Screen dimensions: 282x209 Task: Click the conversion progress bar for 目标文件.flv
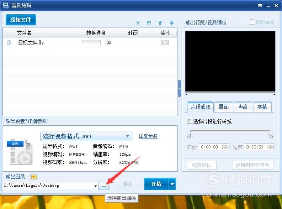(x=91, y=42)
